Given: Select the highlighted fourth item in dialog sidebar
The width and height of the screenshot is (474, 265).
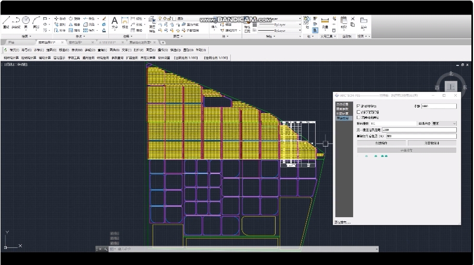Looking at the screenshot, I should pos(342,118).
